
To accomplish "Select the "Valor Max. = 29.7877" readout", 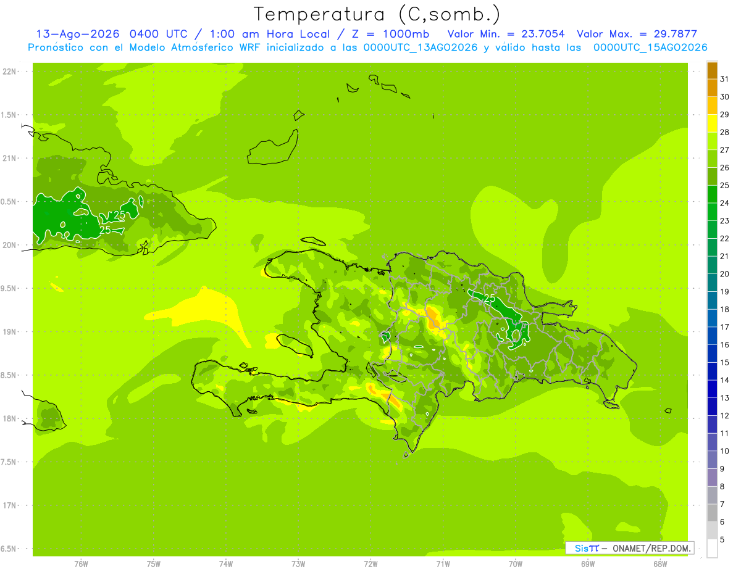I will pos(637,34).
